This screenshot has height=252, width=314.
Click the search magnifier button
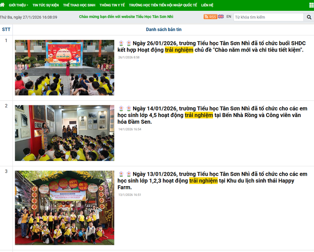click(309, 17)
